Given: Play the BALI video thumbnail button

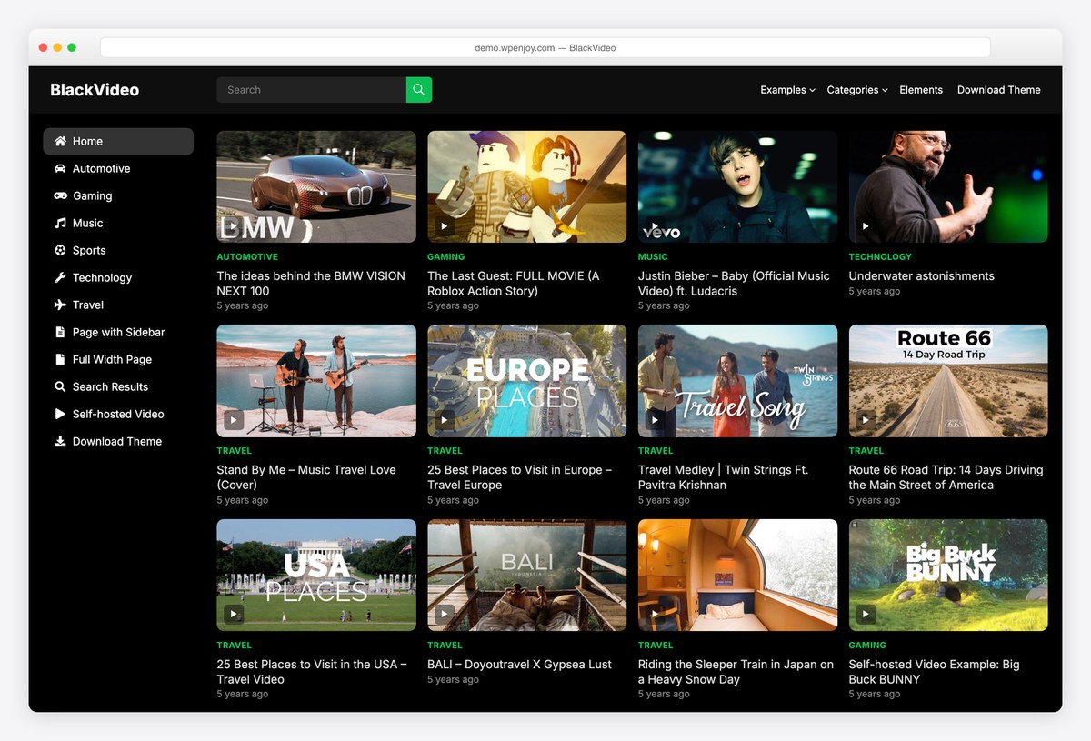Looking at the screenshot, I should pos(445,614).
